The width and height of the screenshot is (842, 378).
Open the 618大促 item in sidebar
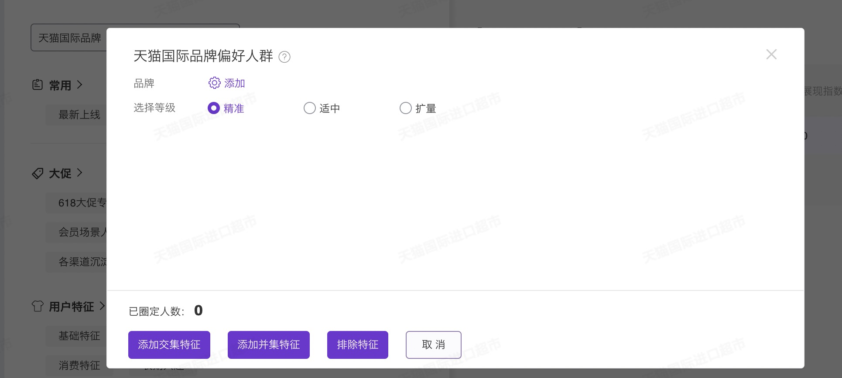tap(76, 202)
